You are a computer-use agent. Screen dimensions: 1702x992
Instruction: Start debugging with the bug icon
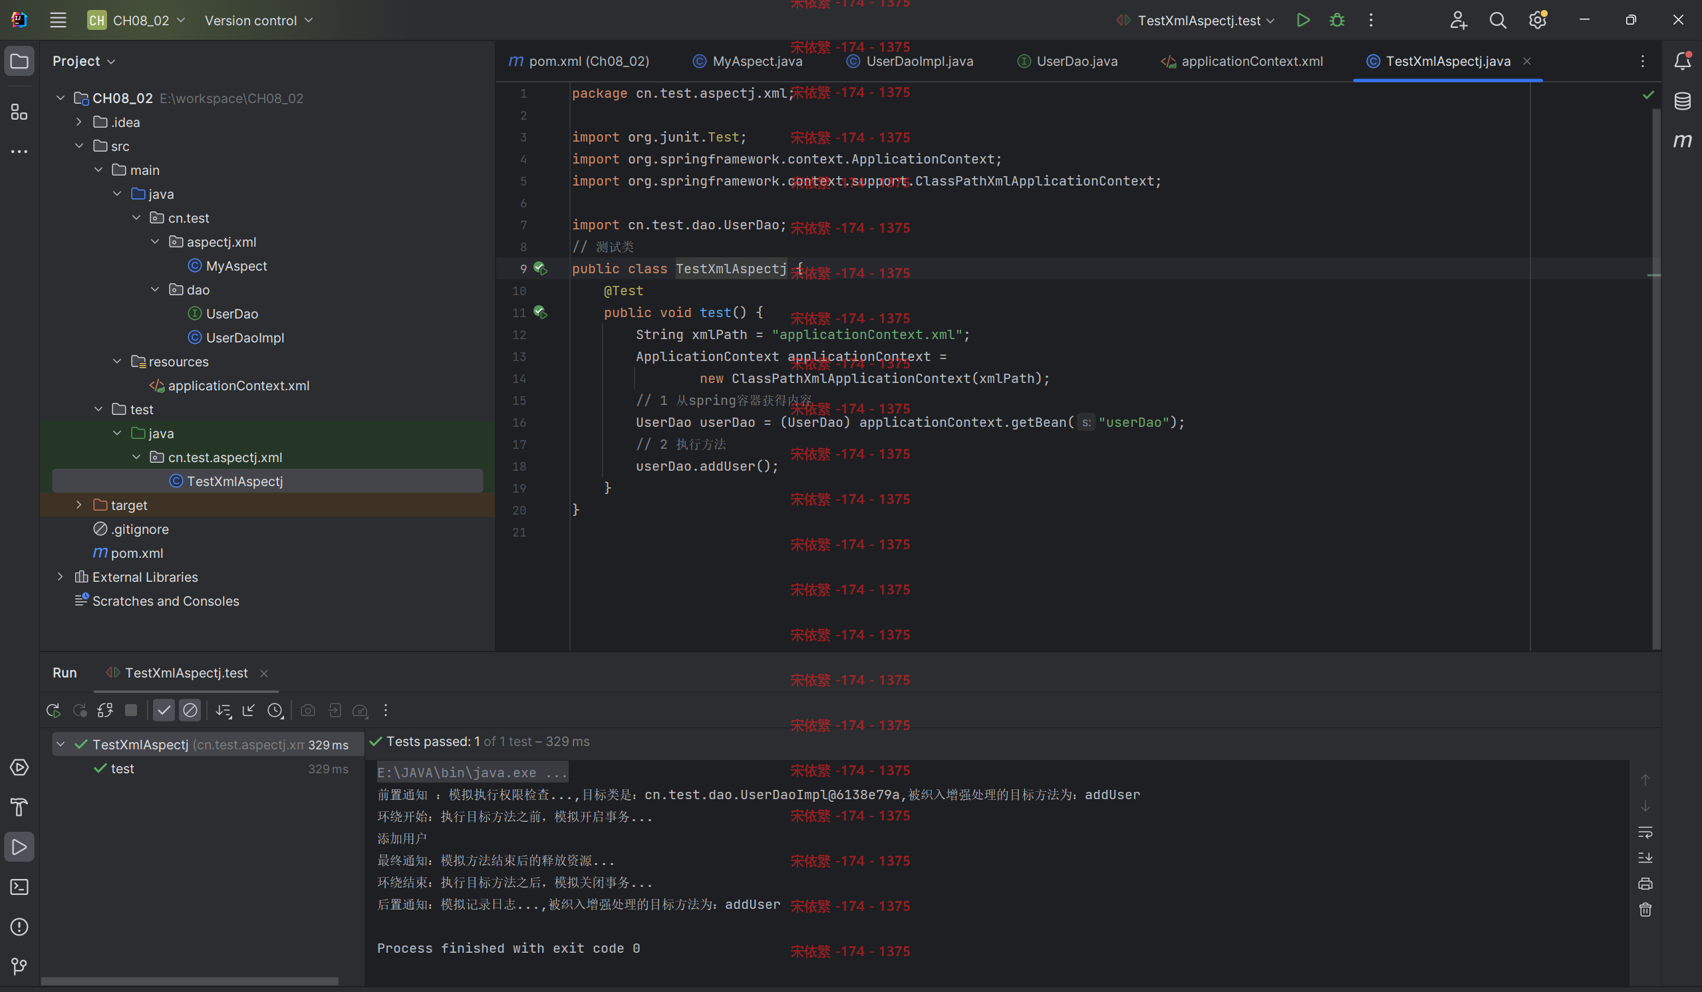point(1338,20)
